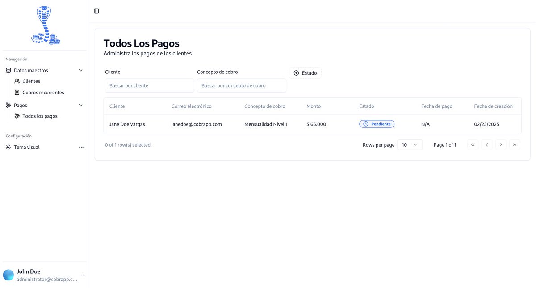Viewport: 536px width, 288px height.
Task: Click the Cobros recurrentes icon
Action: (17, 92)
